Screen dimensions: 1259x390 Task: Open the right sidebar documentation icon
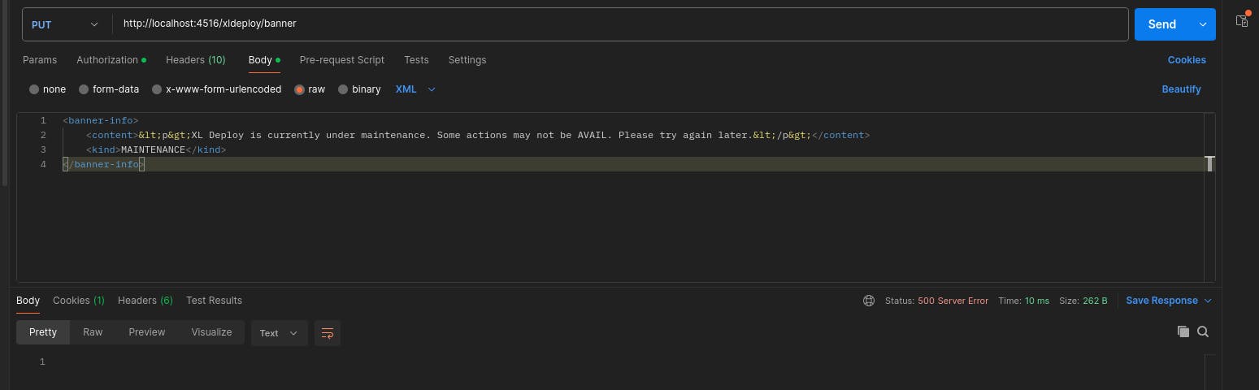click(1242, 20)
